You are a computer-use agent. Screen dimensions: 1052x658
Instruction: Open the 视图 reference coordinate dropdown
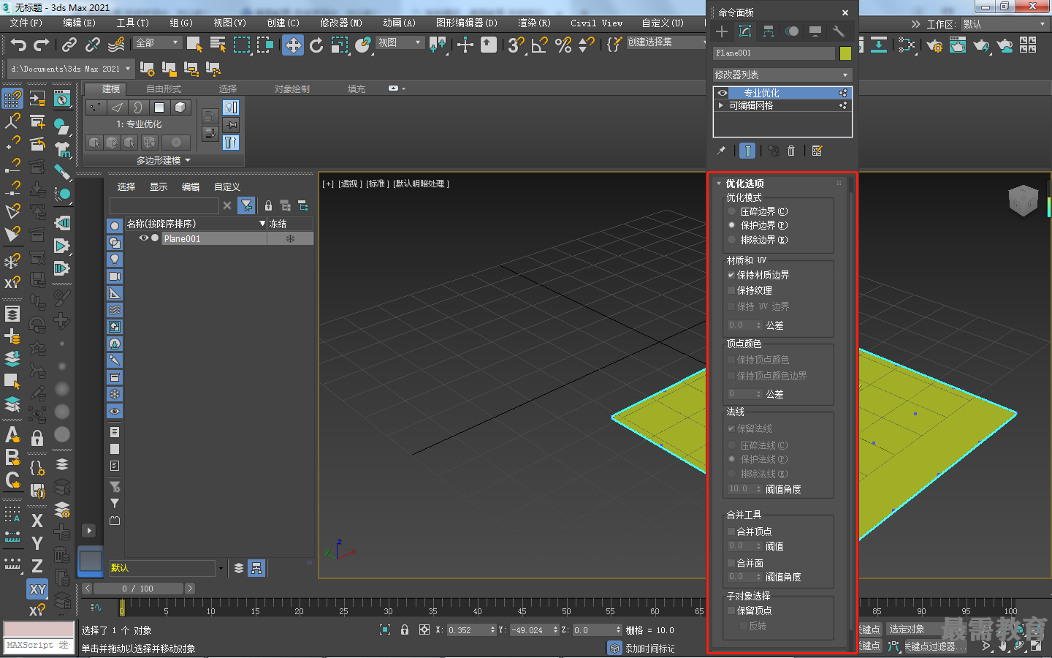[400, 43]
